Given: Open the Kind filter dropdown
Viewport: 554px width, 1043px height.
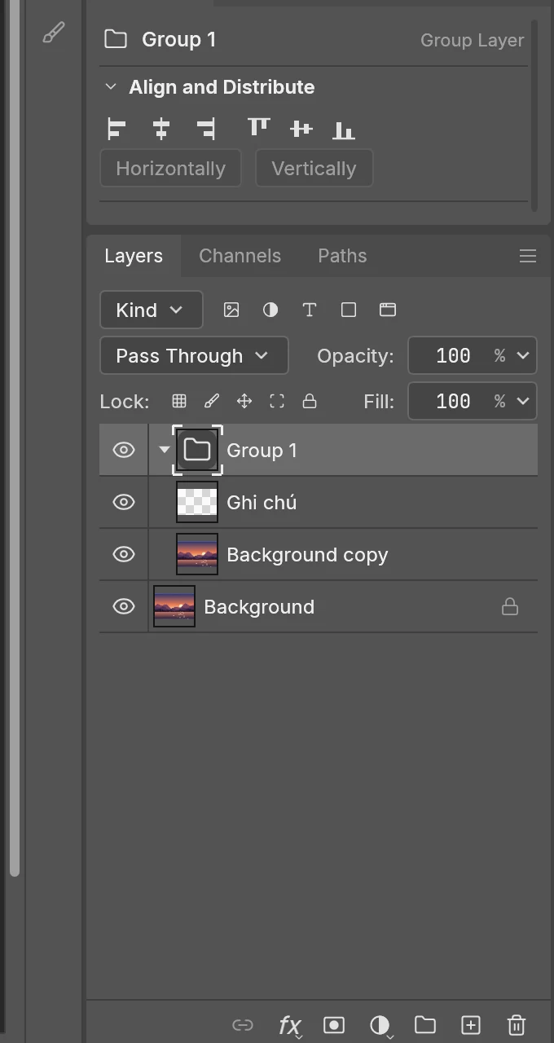Looking at the screenshot, I should (x=152, y=310).
